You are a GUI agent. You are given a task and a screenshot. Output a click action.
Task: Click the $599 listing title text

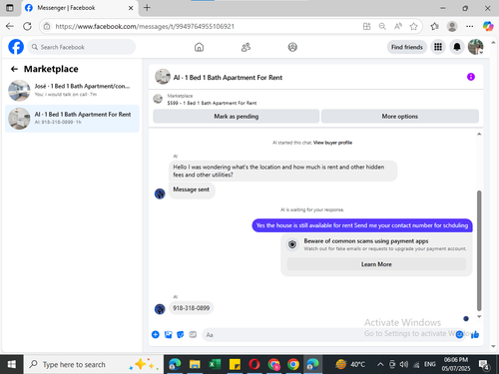pos(212,103)
